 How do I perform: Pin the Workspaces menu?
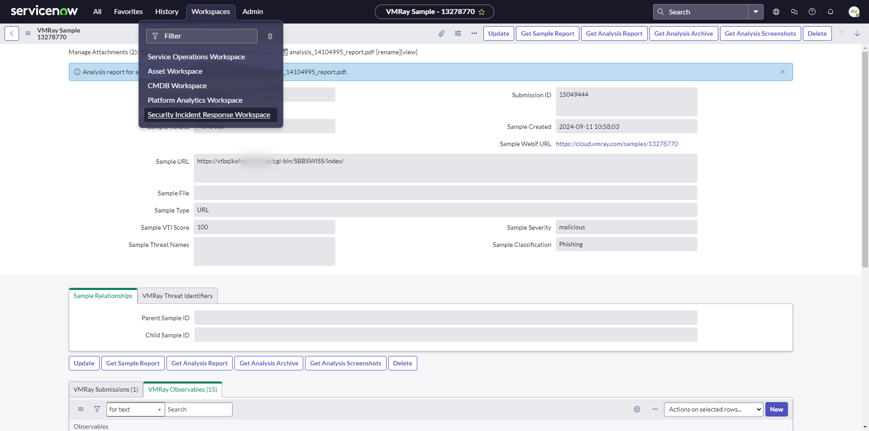point(270,36)
